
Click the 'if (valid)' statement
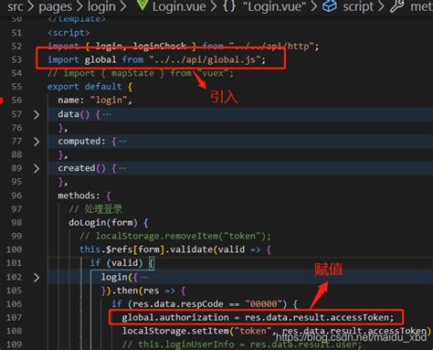[116, 263]
